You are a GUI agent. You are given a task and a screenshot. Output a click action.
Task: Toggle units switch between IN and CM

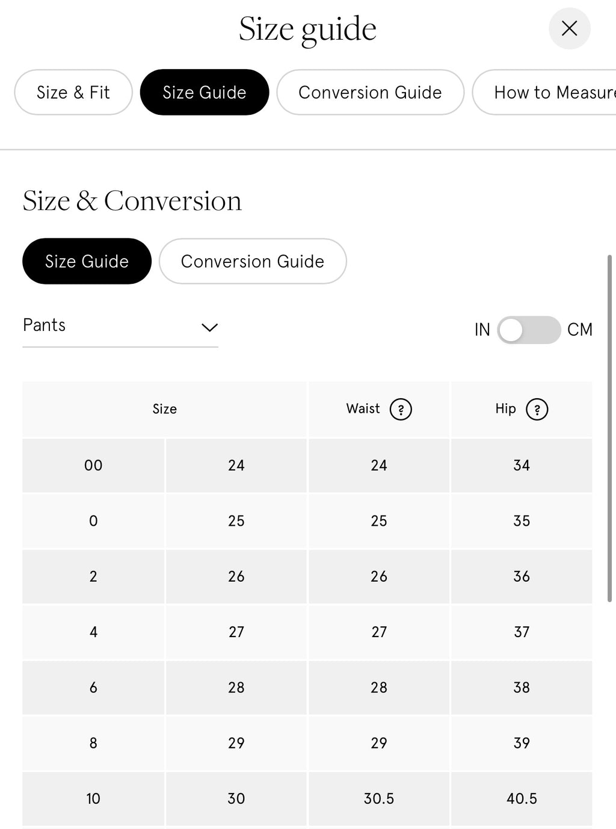point(529,330)
